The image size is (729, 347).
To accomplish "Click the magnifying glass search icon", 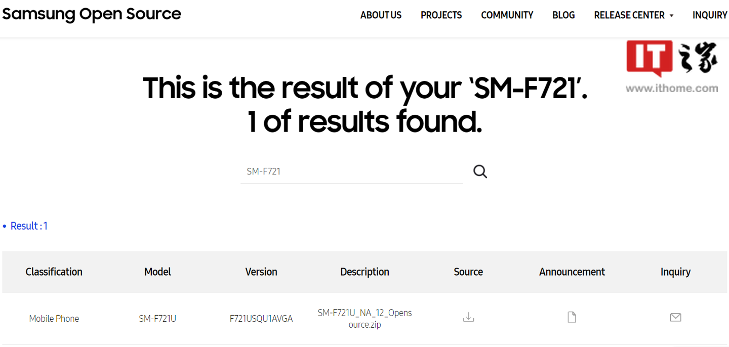I will pos(480,171).
